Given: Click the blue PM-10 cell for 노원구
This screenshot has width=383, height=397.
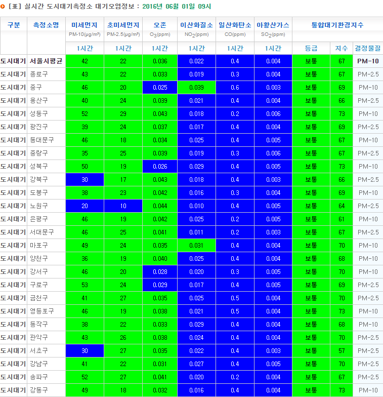Looking at the screenshot, I should 84,206.
